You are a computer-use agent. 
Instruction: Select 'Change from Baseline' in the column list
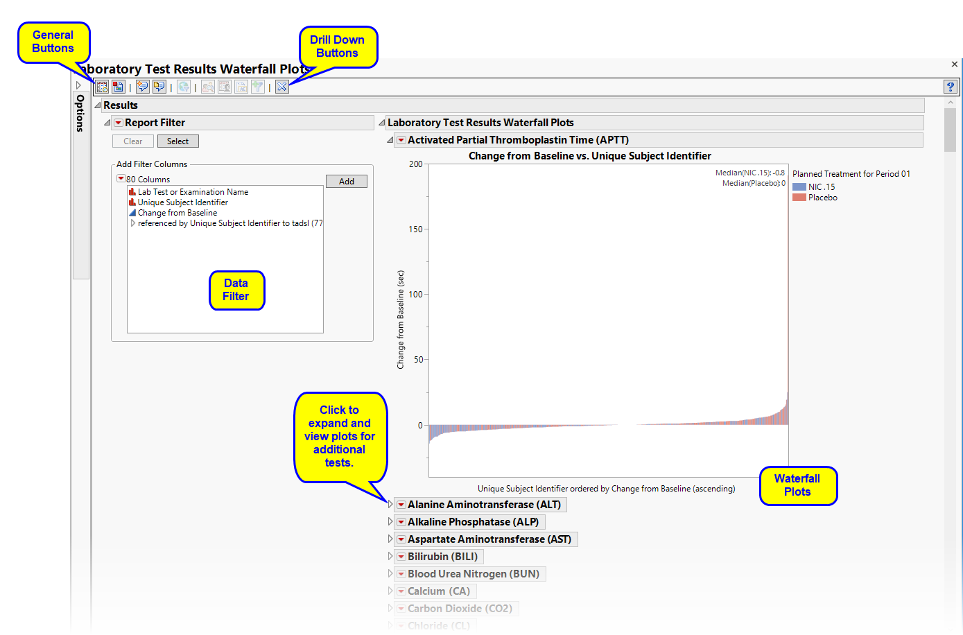pyautogui.click(x=177, y=213)
